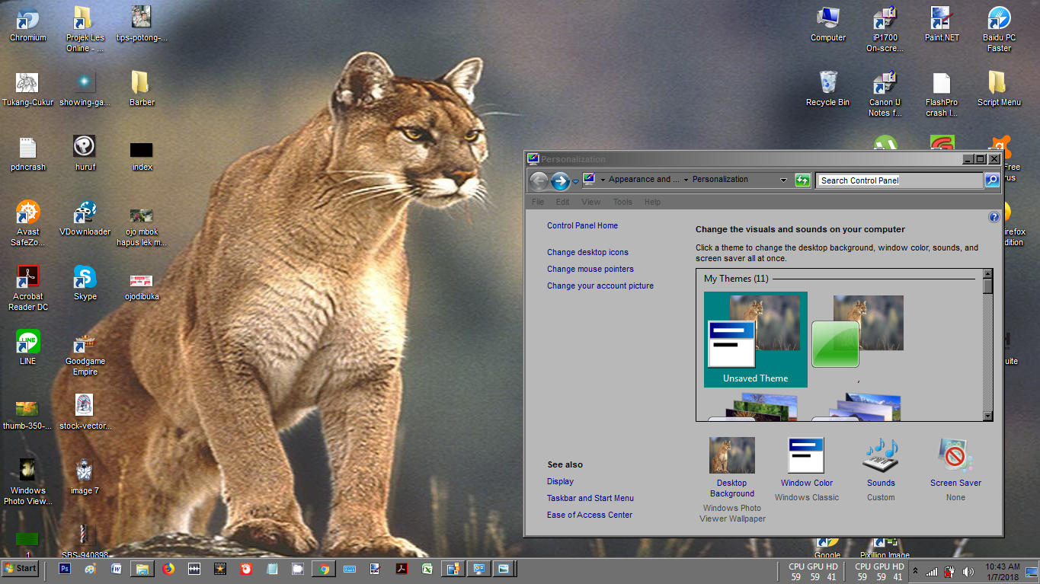The width and height of the screenshot is (1040, 584).
Task: Open the Sounds settings icon
Action: pos(880,455)
